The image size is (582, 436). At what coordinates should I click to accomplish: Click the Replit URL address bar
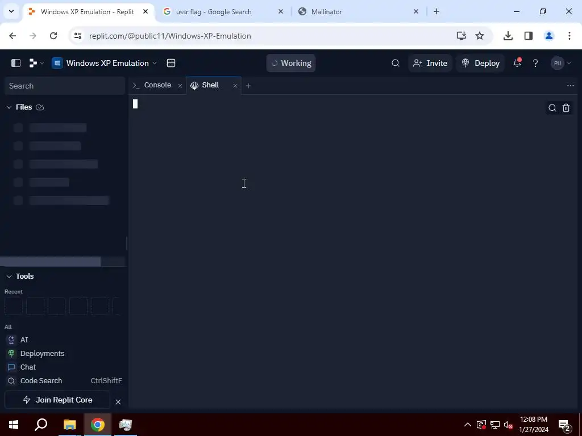[170, 36]
